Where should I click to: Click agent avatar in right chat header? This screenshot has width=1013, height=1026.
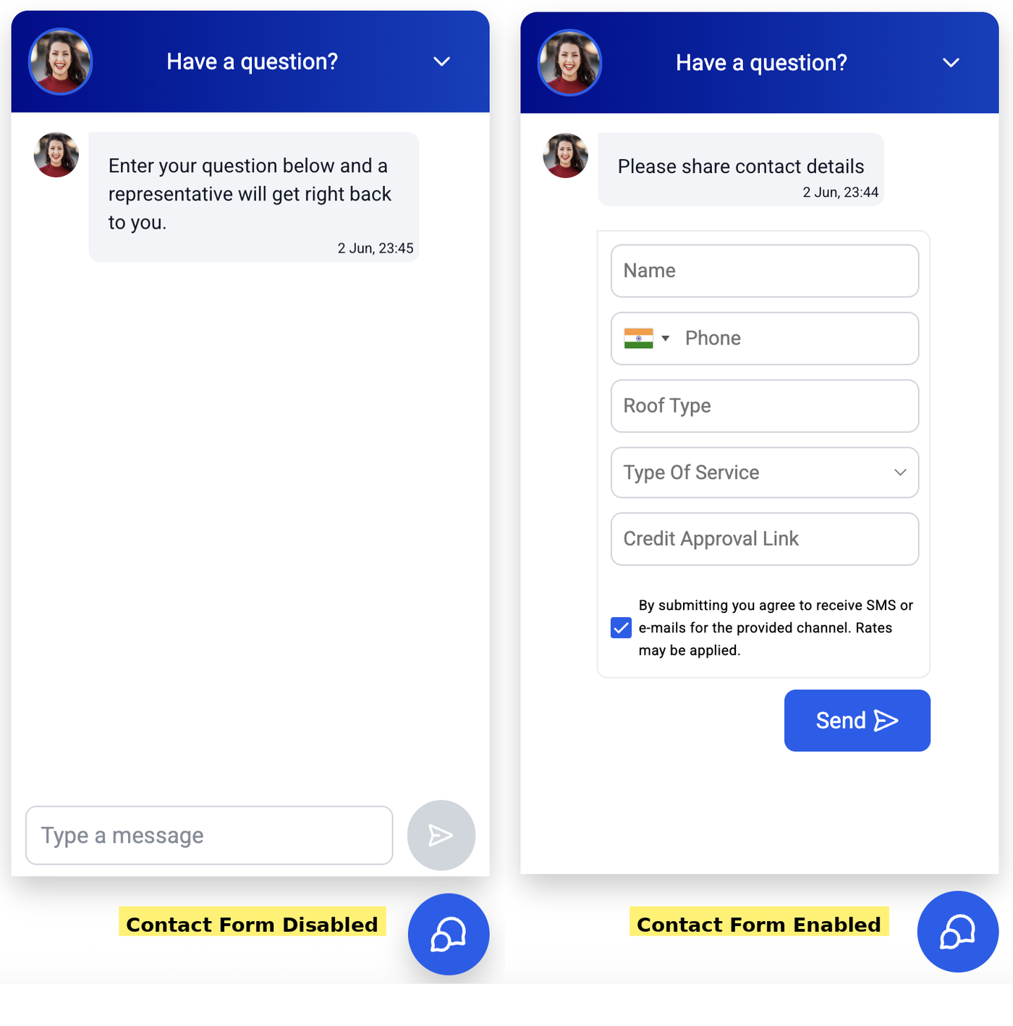click(x=570, y=63)
